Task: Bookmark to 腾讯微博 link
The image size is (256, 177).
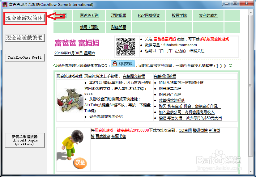Action: click(x=200, y=130)
